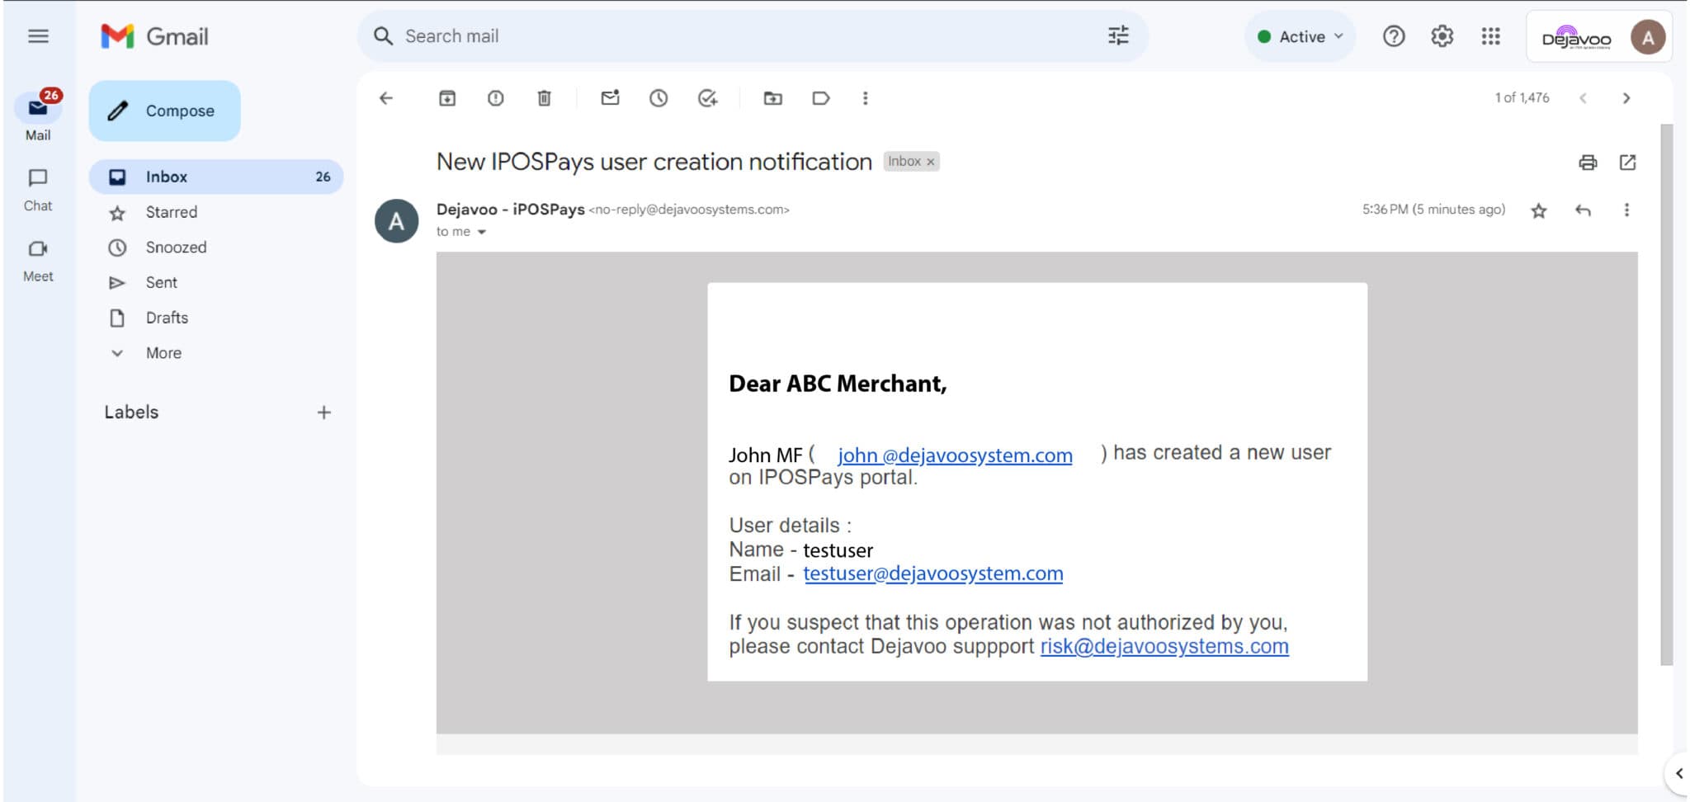Viewport: 1690px width, 802px height.
Task: Go back to inbox with the back arrow
Action: tap(386, 98)
